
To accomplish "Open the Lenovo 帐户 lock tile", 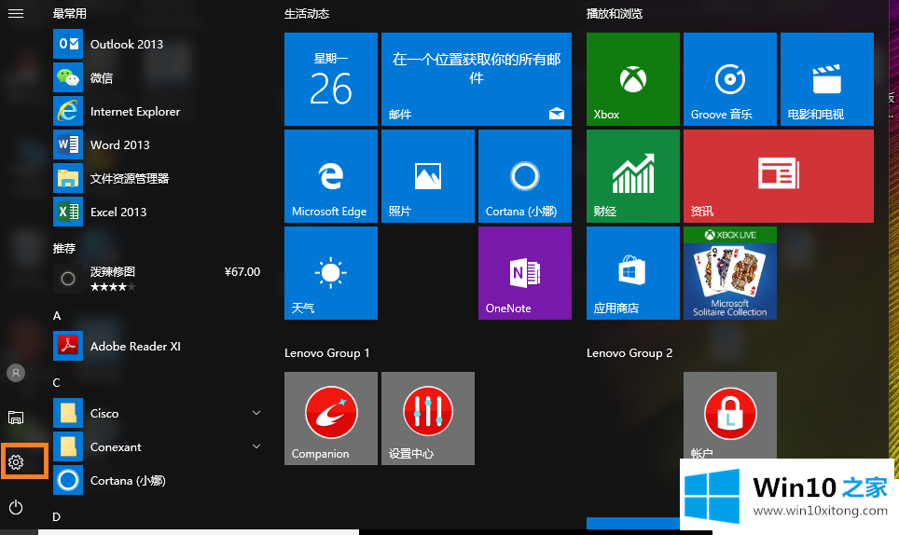I will tap(730, 416).
